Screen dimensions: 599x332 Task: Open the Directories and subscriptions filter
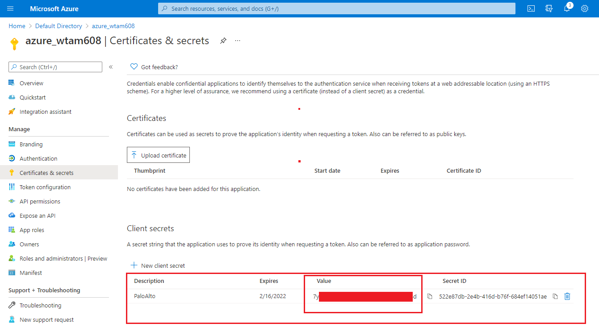pos(549,8)
